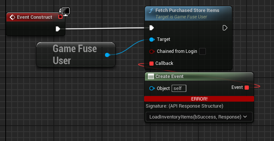Viewport: 274px width, 141px height.
Task: Select the Event Construct node title
Action: tap(34, 17)
